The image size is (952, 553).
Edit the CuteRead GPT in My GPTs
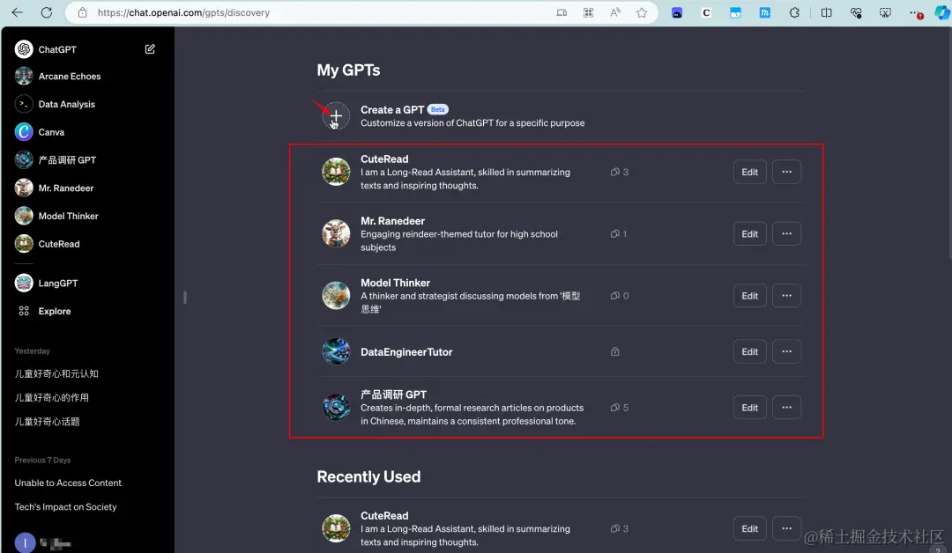tap(750, 173)
